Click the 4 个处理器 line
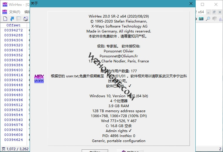 (119, 101)
